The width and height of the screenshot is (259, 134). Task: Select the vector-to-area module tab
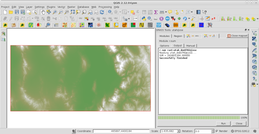click(x=193, y=36)
